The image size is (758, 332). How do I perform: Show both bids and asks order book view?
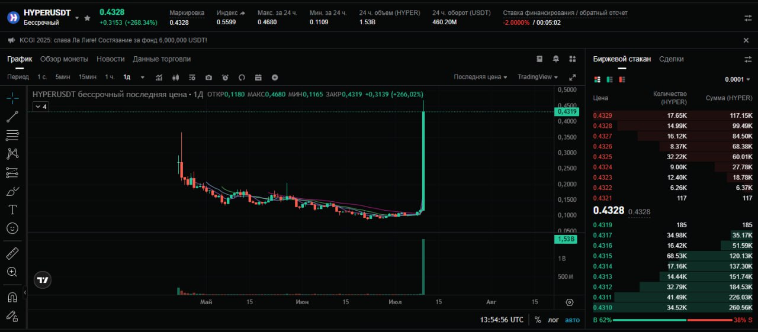597,79
